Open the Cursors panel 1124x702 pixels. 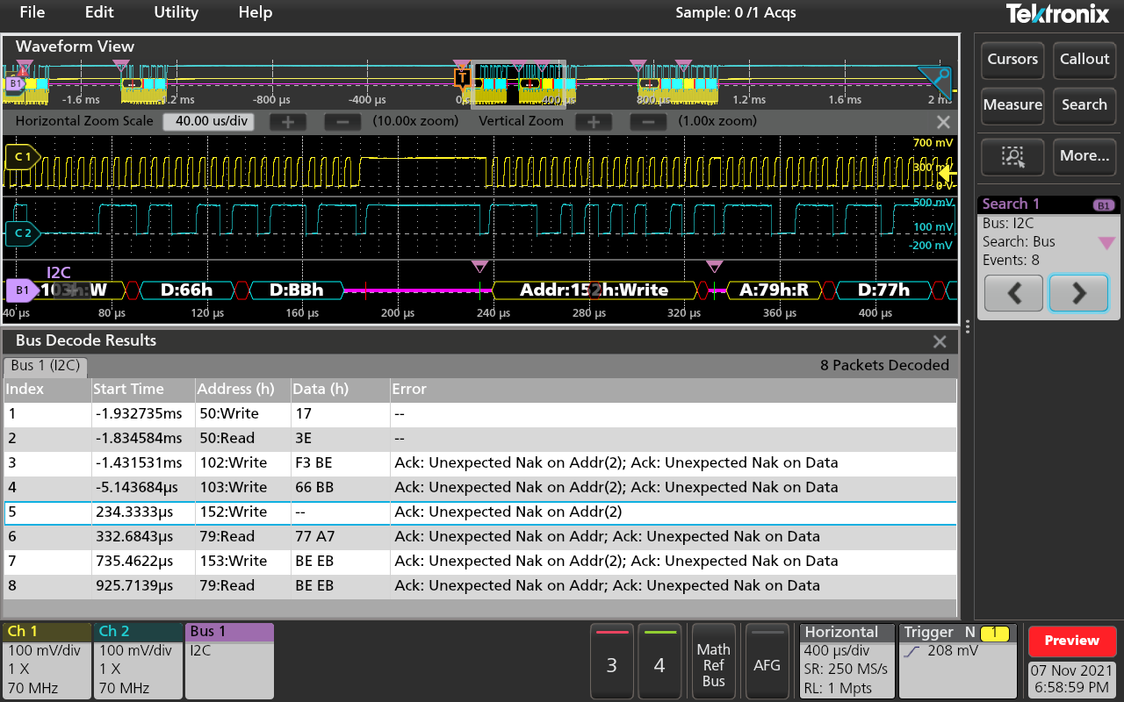[1012, 60]
